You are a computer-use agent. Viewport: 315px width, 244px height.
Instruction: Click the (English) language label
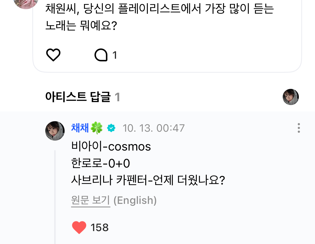point(135,200)
